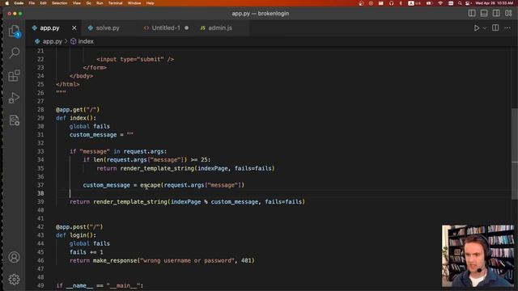Open the Testing/Remote view icon

[x=14, y=120]
